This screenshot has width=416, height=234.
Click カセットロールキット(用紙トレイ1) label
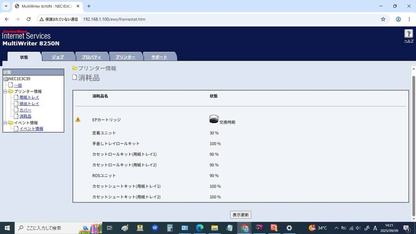point(124,154)
